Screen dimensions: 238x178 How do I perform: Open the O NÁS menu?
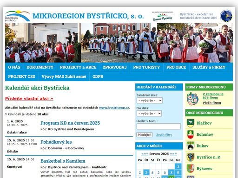click(14, 67)
